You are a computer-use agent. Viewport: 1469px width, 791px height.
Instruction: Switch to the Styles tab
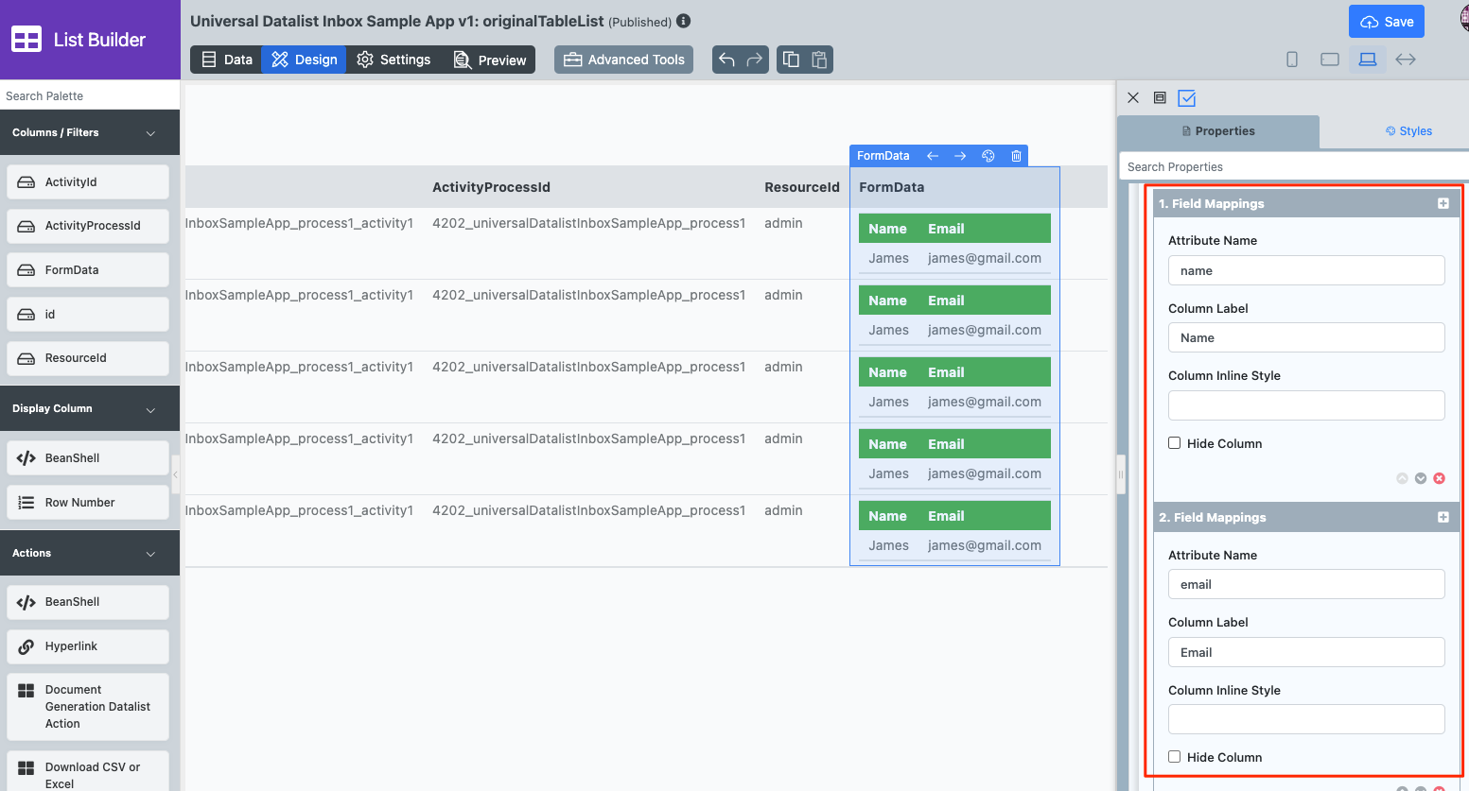1408,131
